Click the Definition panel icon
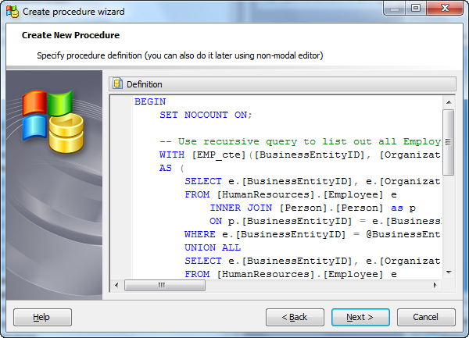Screen dimensions: 469x338 118,84
